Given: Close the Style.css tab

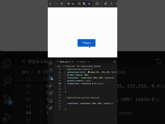Looking at the screenshot, I should [73, 62].
